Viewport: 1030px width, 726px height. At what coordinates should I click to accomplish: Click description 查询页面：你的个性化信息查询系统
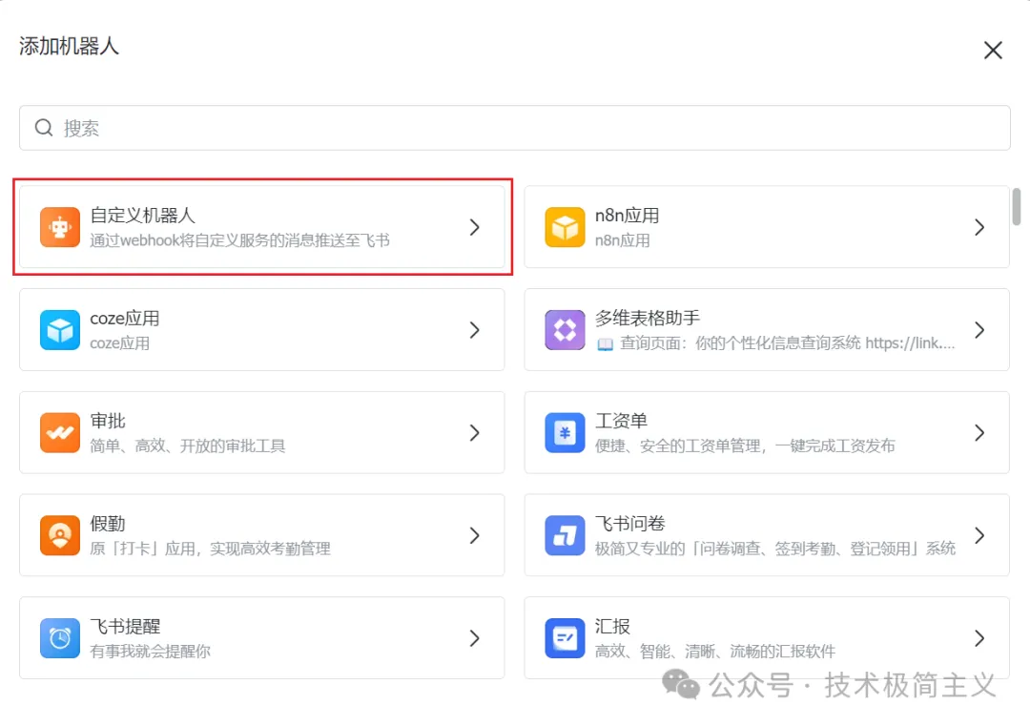pyautogui.click(x=740, y=342)
